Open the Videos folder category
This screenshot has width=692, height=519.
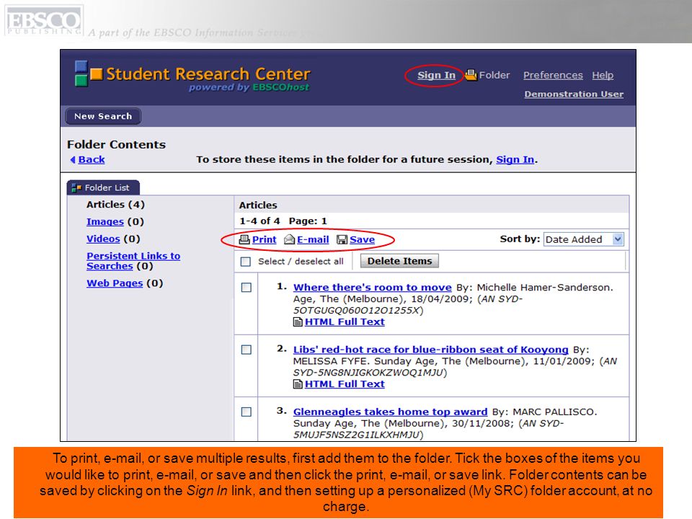point(103,239)
